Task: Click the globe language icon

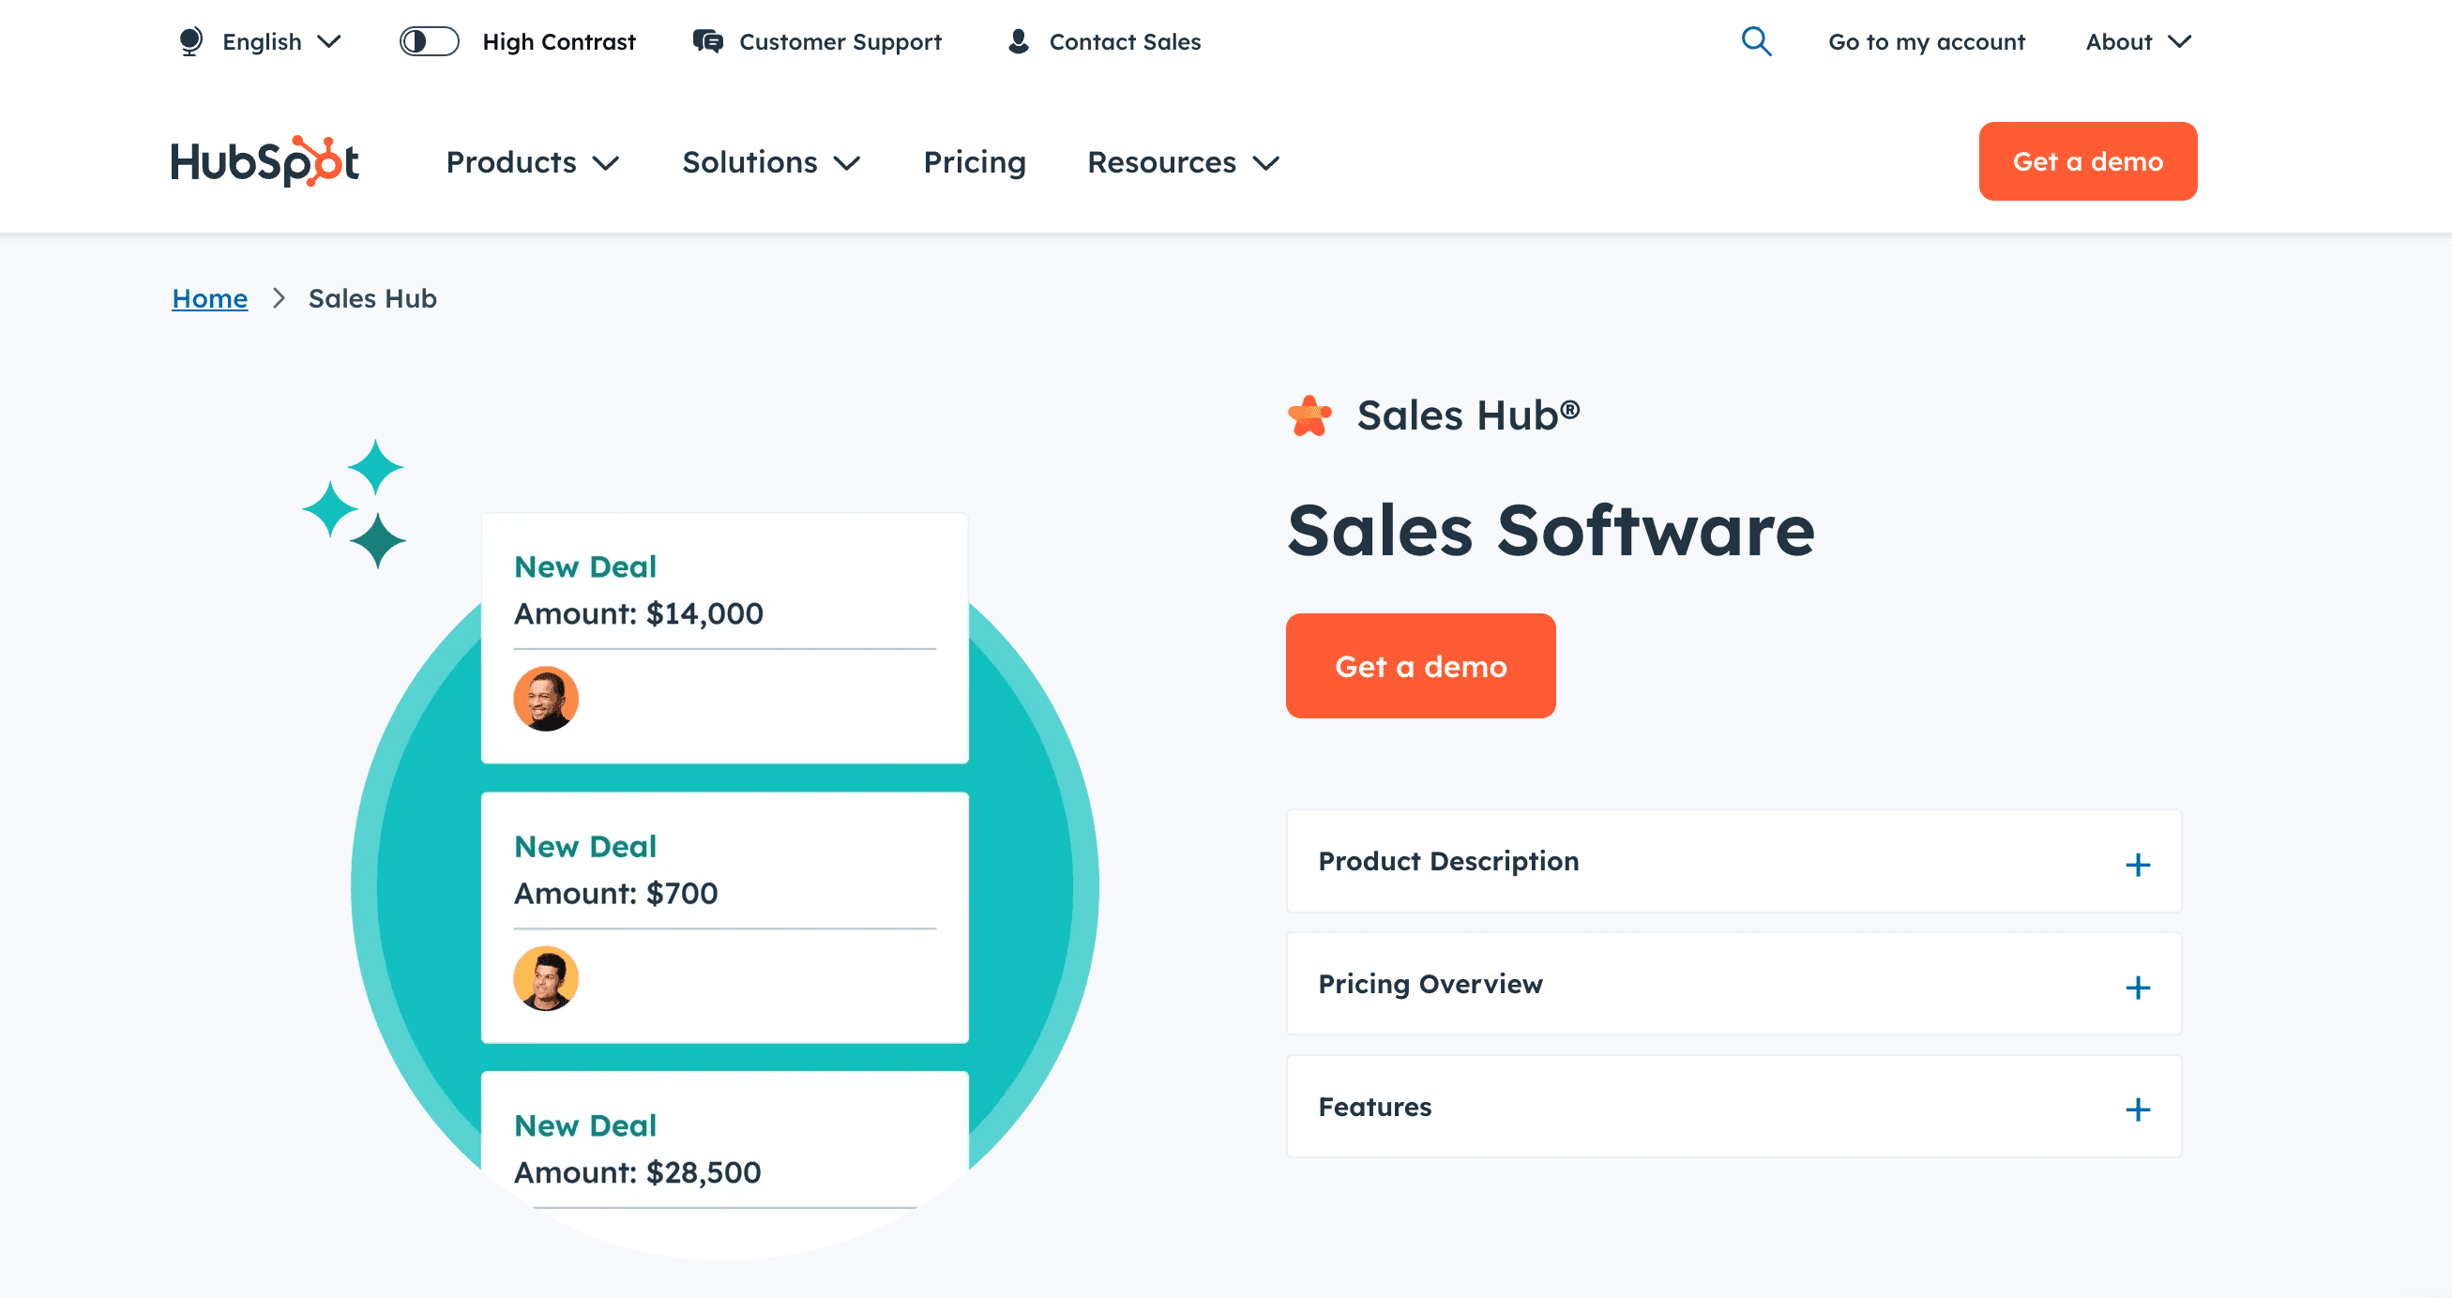Action: (190, 42)
